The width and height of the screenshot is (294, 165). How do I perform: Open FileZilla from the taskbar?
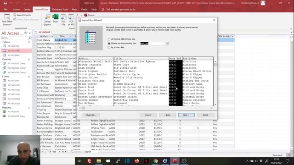coord(89,161)
